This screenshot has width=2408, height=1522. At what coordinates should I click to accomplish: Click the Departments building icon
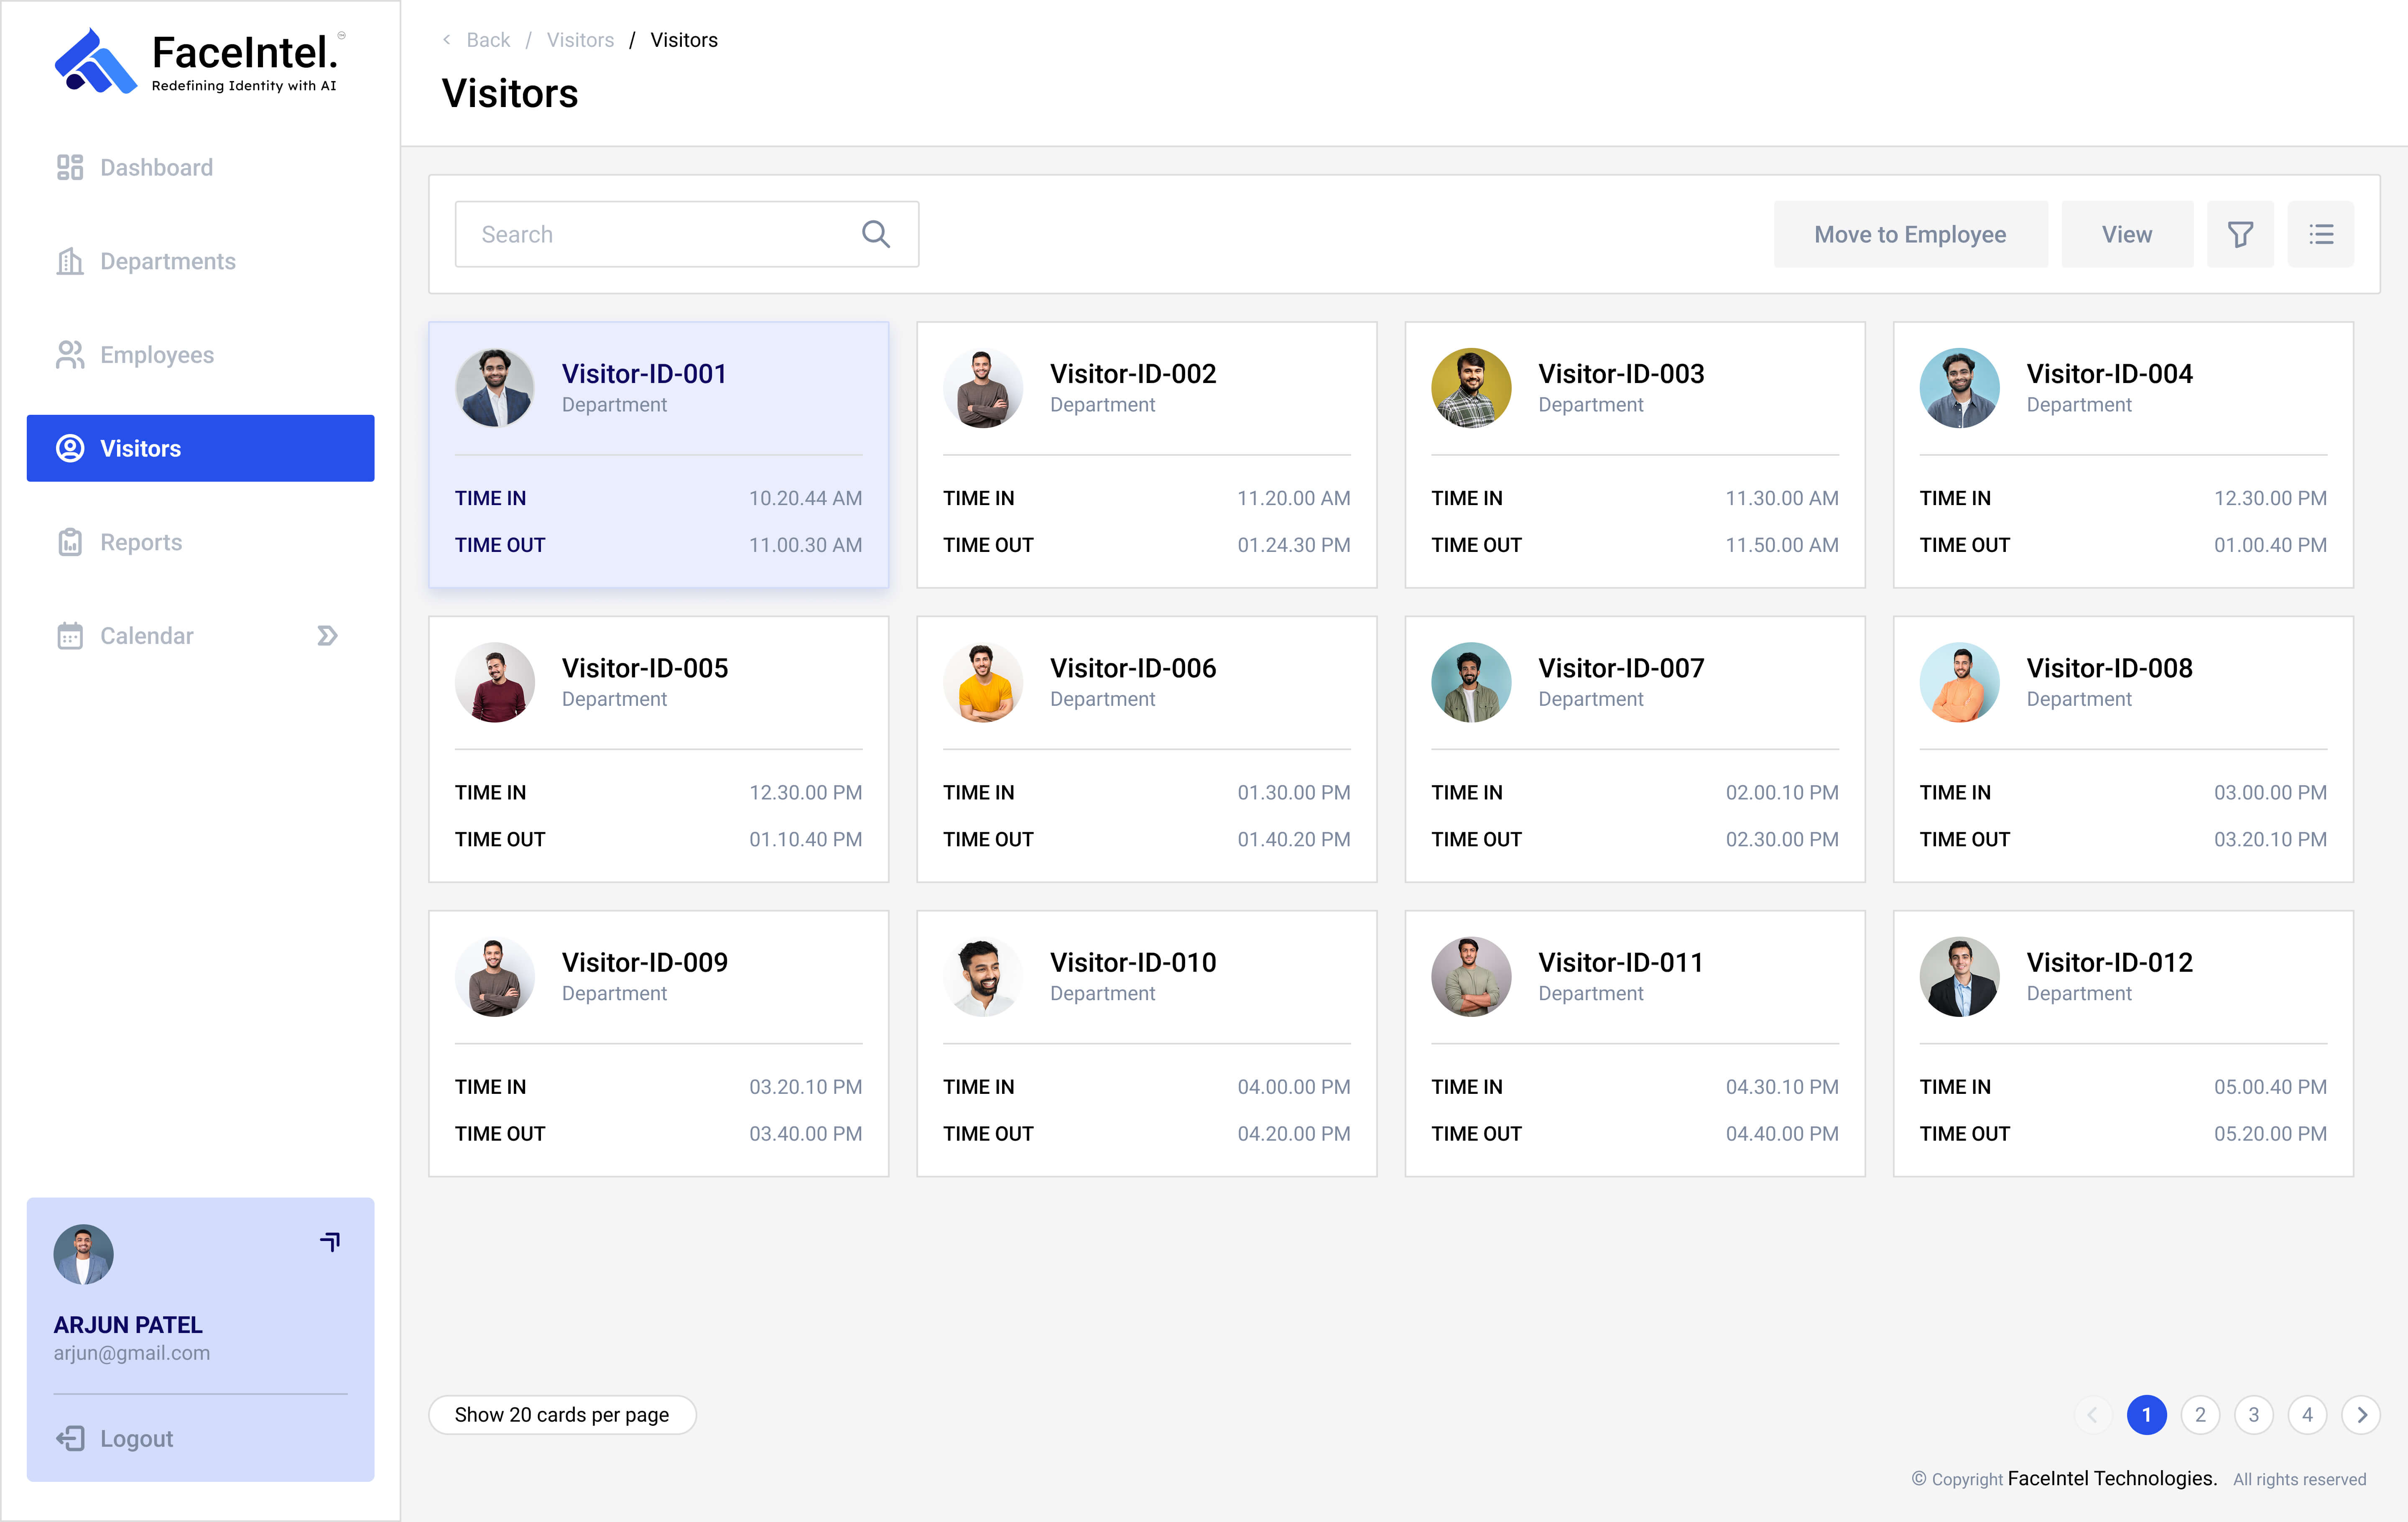click(x=69, y=261)
